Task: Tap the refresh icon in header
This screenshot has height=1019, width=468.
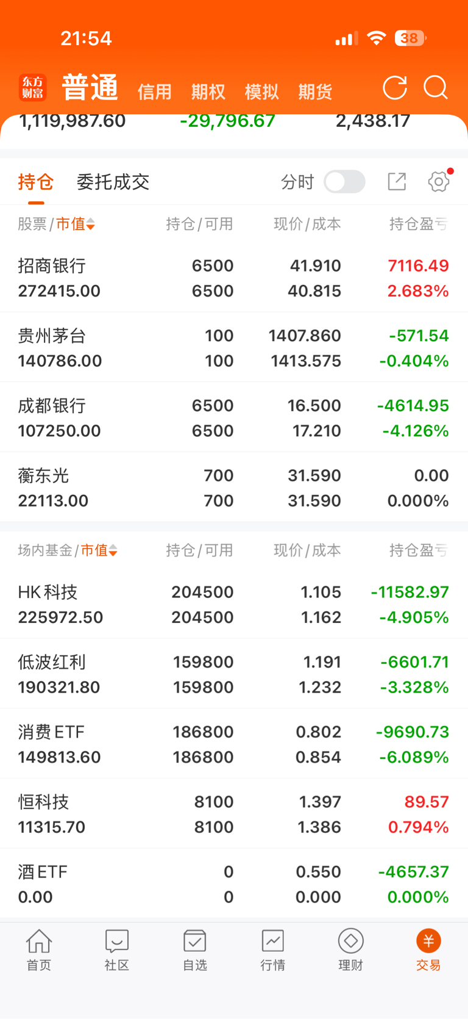Action: pyautogui.click(x=394, y=88)
